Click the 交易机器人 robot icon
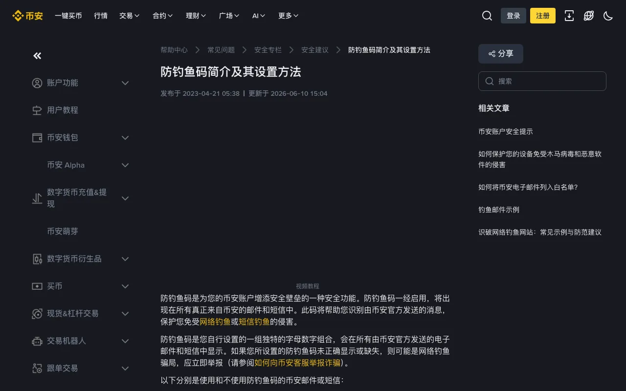 point(37,341)
